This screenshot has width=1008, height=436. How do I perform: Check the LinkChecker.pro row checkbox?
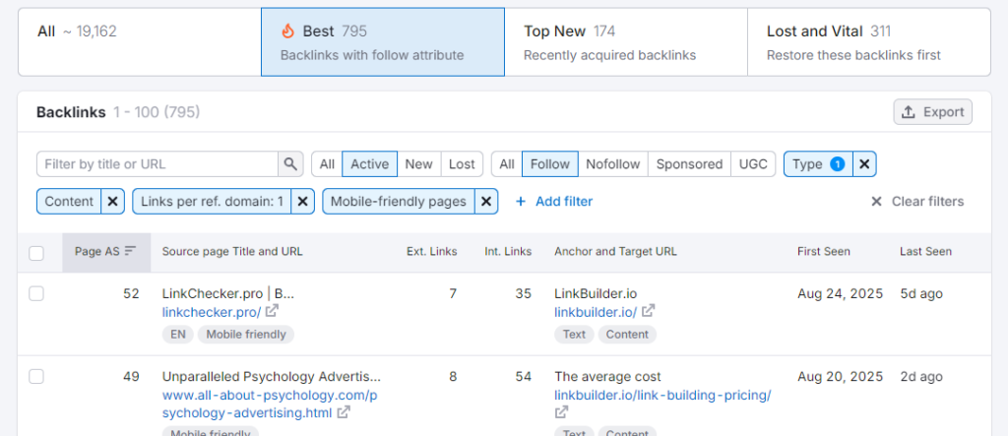pos(36,294)
